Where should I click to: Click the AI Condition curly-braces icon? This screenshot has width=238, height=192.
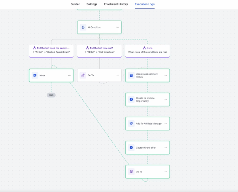pos(83,28)
